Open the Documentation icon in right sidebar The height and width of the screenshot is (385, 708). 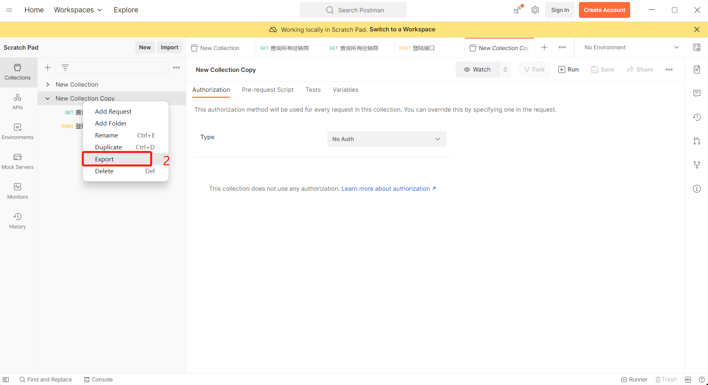click(x=697, y=70)
